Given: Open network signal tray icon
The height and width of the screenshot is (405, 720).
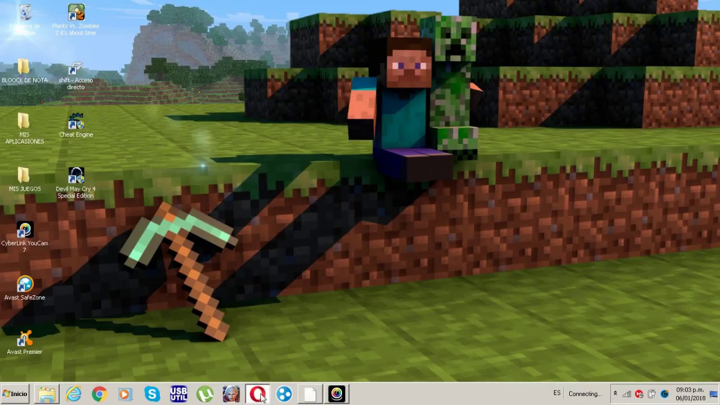Looking at the screenshot, I should [627, 394].
